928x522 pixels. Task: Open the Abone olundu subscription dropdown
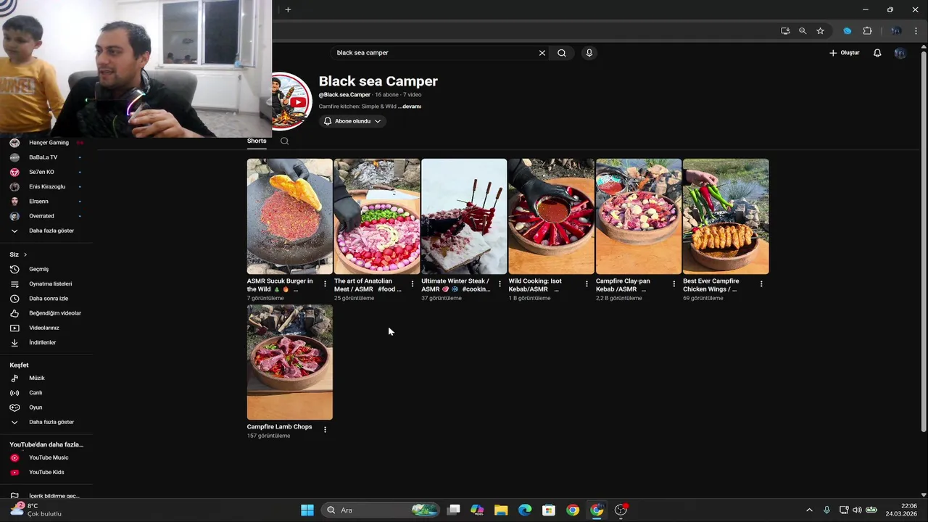(352, 121)
